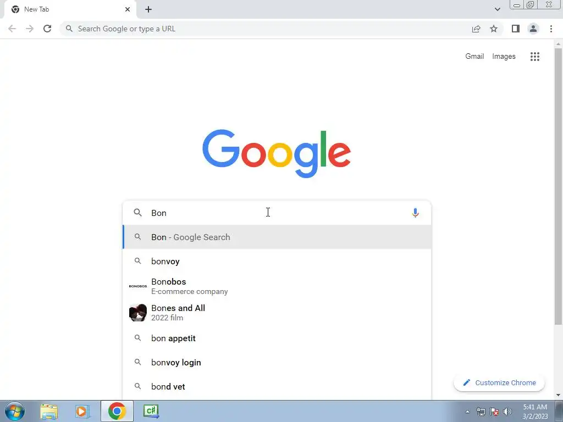Open Action Center flag icon
Screen dimensions: 563x422
coord(494,412)
